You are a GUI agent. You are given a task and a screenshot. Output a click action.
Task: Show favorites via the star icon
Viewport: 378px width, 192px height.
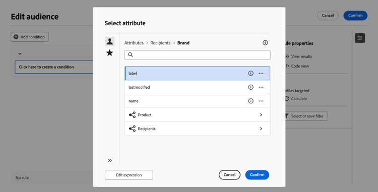[110, 53]
